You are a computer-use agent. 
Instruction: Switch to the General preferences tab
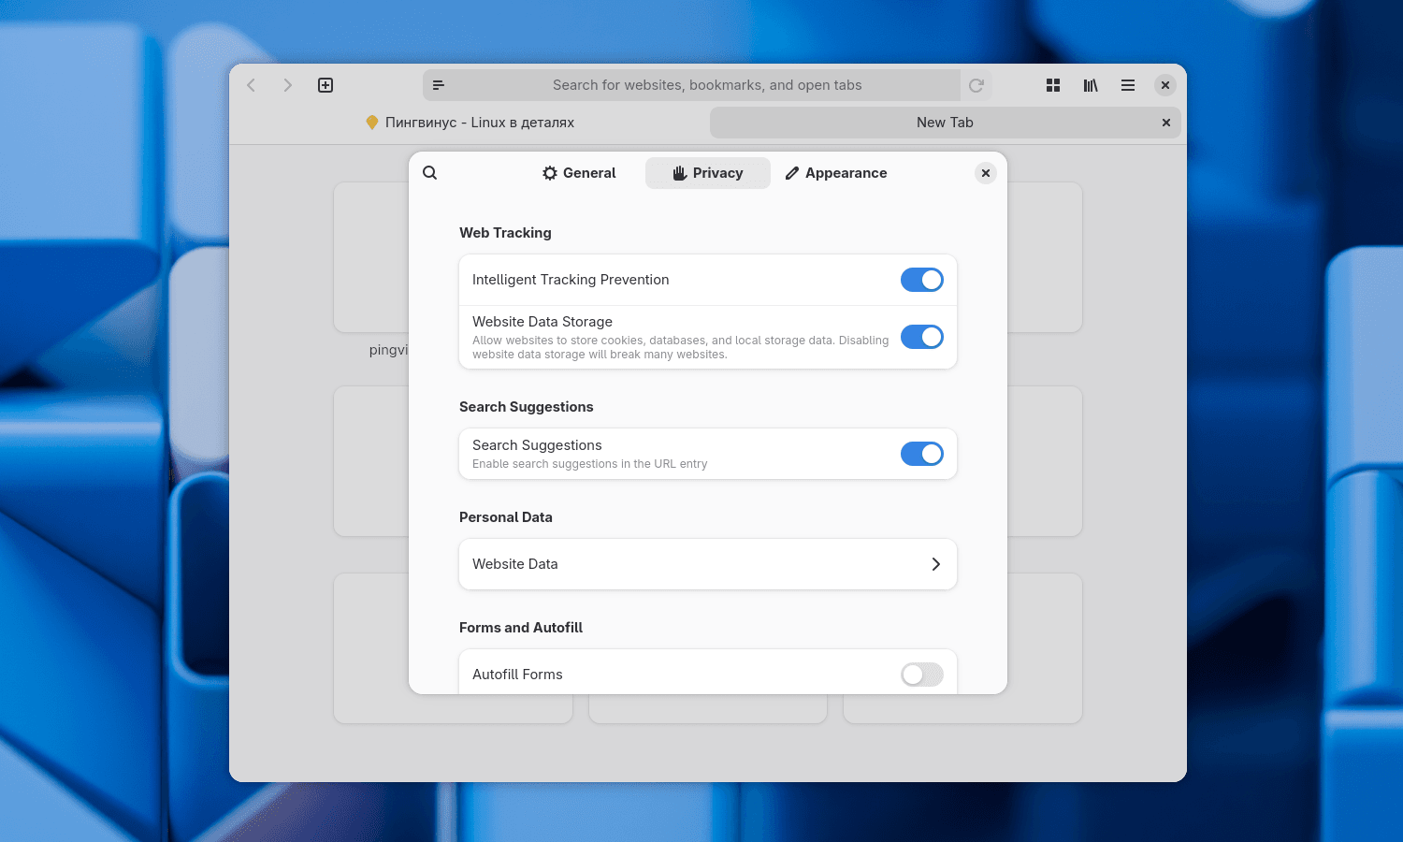coord(579,173)
